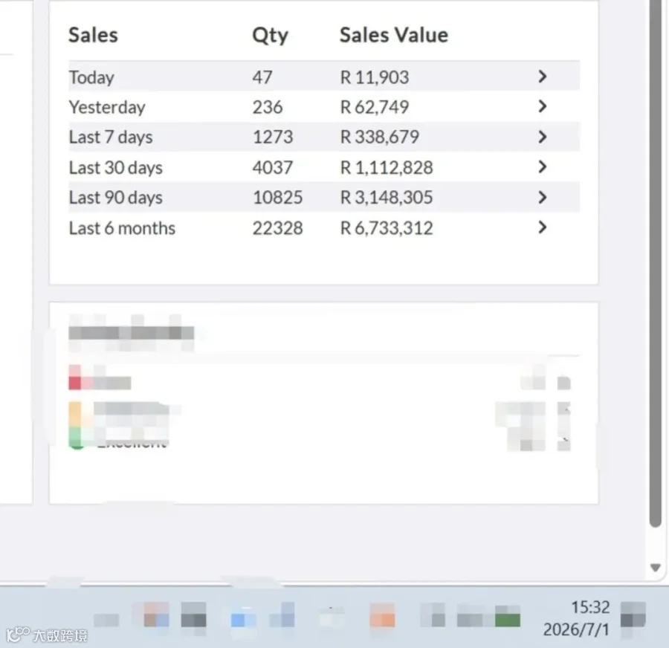Viewport: 669px width, 648px height.
Task: Click the vertical scrollbar thumb
Action: coord(656,264)
